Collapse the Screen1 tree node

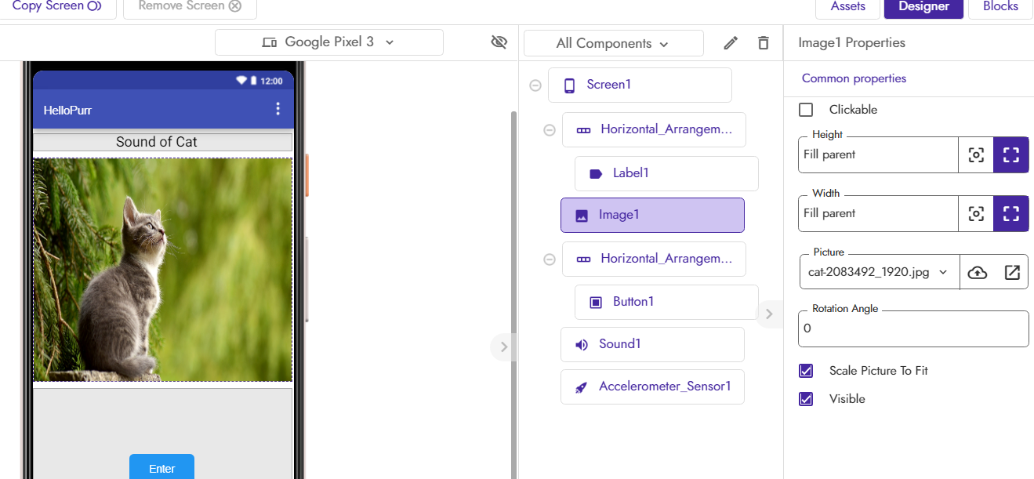click(535, 85)
